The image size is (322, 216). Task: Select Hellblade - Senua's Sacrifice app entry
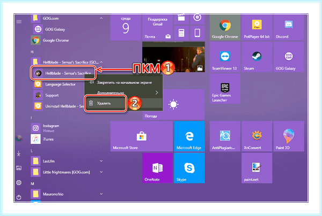(63, 73)
